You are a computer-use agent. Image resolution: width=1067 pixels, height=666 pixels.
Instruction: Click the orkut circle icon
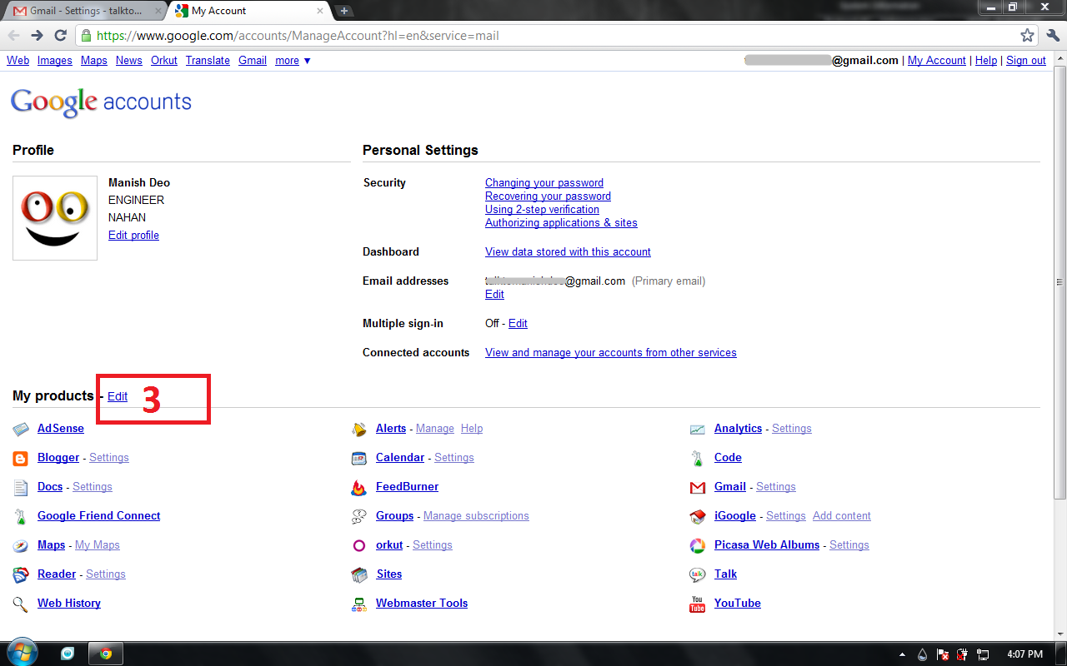(x=359, y=545)
